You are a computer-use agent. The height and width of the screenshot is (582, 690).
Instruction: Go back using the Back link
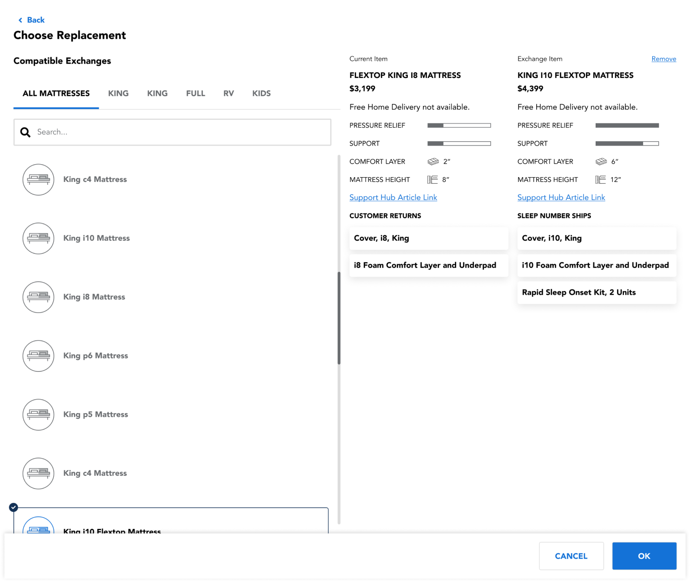[31, 20]
